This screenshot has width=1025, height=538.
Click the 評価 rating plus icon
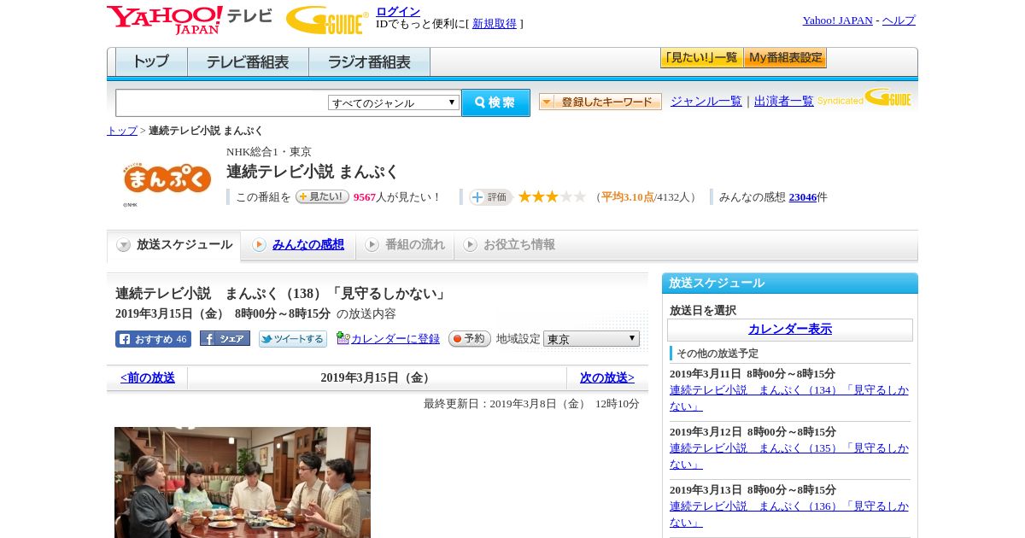(490, 197)
